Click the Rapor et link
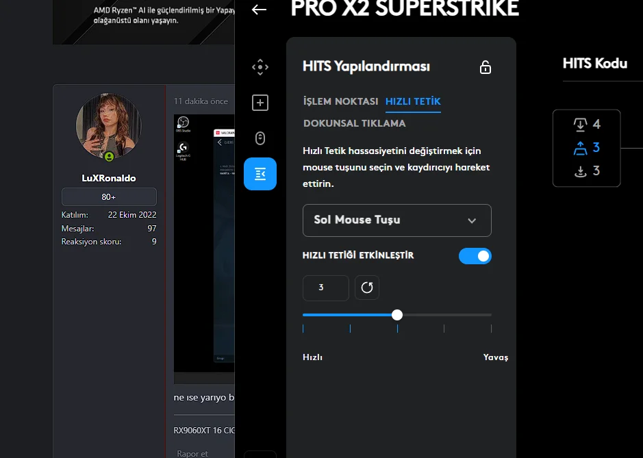Image resolution: width=643 pixels, height=458 pixels. coord(192,453)
